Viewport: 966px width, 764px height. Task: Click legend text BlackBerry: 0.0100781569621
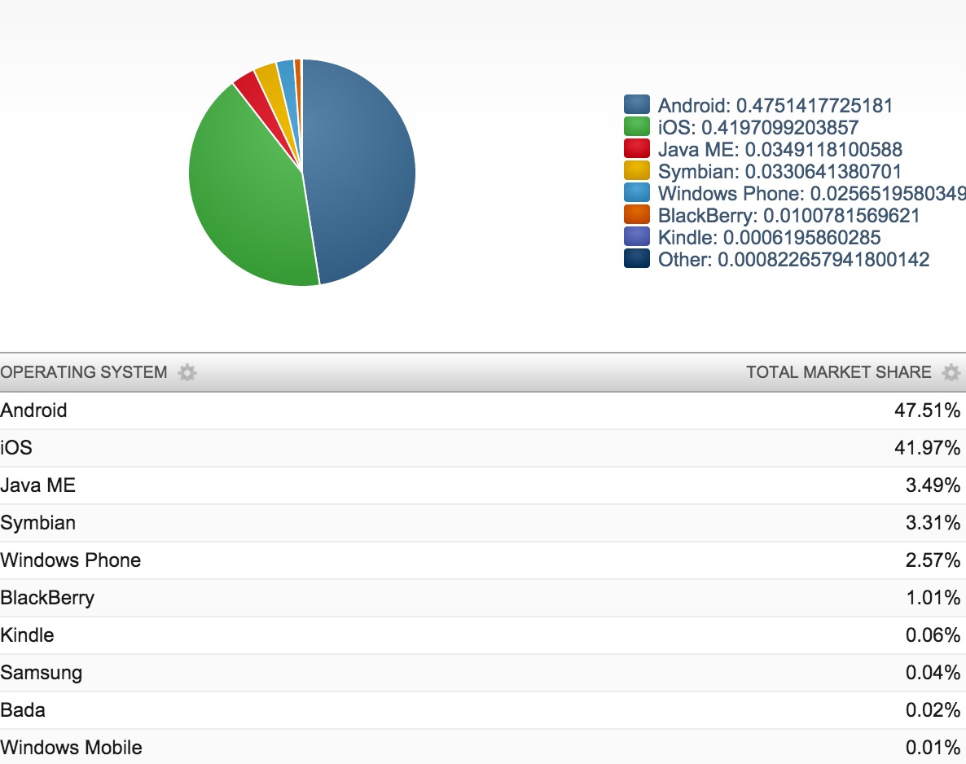point(788,216)
